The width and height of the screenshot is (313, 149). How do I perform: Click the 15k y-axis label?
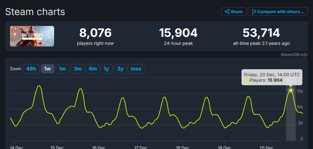click(300, 91)
